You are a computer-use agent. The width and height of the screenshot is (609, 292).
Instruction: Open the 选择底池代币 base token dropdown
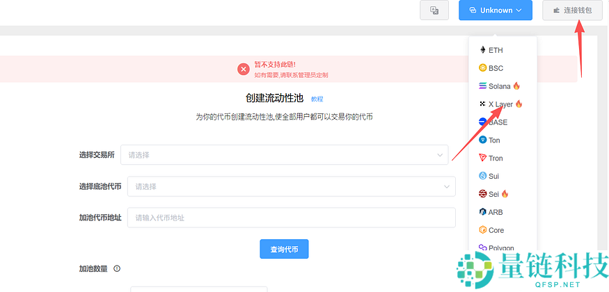point(292,186)
